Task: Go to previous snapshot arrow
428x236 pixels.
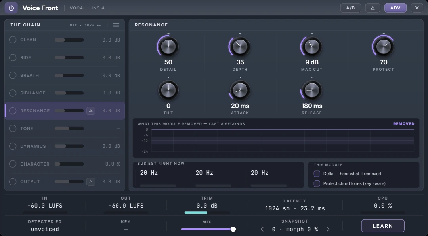Action: point(262,229)
